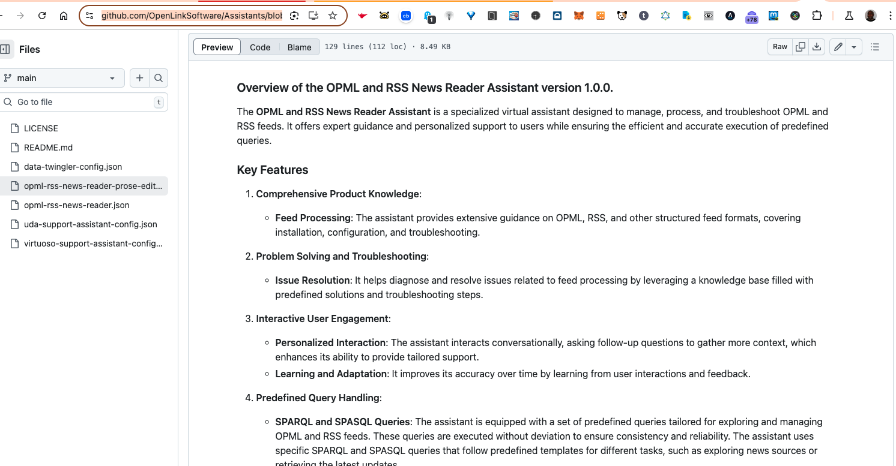The image size is (896, 466).
Task: Click the Files panel title
Action: point(29,49)
